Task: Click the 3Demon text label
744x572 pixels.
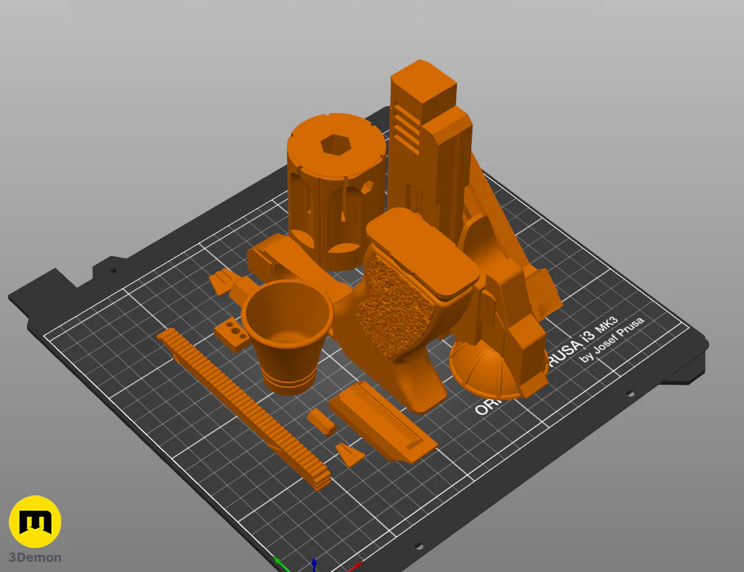Action: [35, 557]
